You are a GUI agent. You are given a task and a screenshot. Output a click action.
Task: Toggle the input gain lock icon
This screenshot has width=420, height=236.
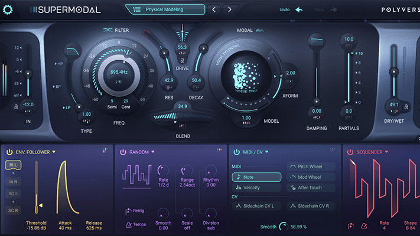[x=16, y=107]
